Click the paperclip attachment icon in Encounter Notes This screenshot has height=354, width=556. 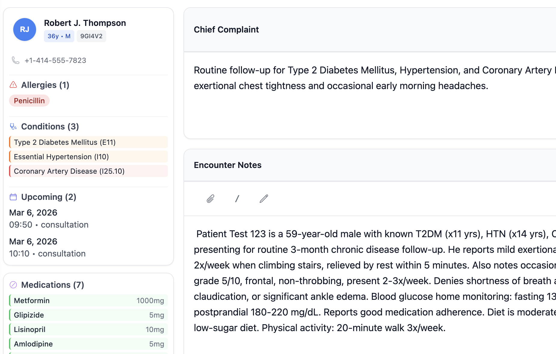click(211, 199)
